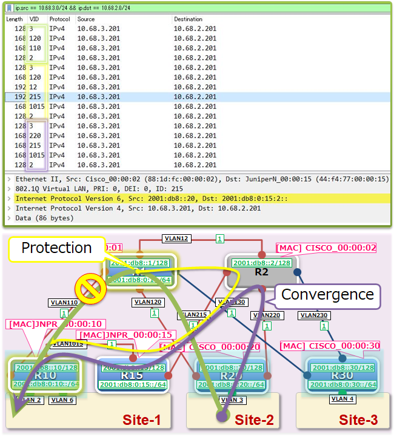Click the Protection callout label

pyautogui.click(x=56, y=248)
